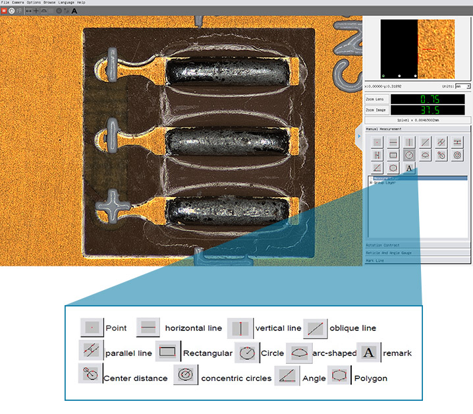Viewport: 473px width, 414px height.
Task: Select the Point measurement tool
Action: click(377, 142)
